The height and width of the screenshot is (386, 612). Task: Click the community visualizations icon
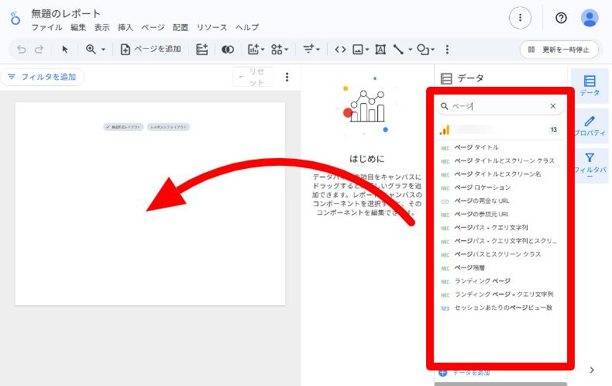pos(277,50)
